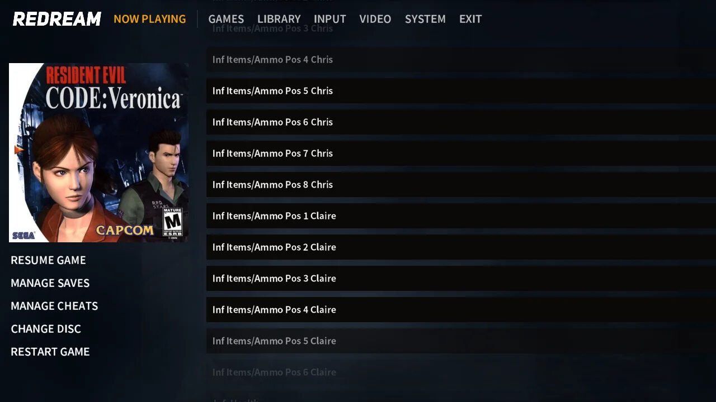
Task: Click the REDREAM logo
Action: (57, 19)
